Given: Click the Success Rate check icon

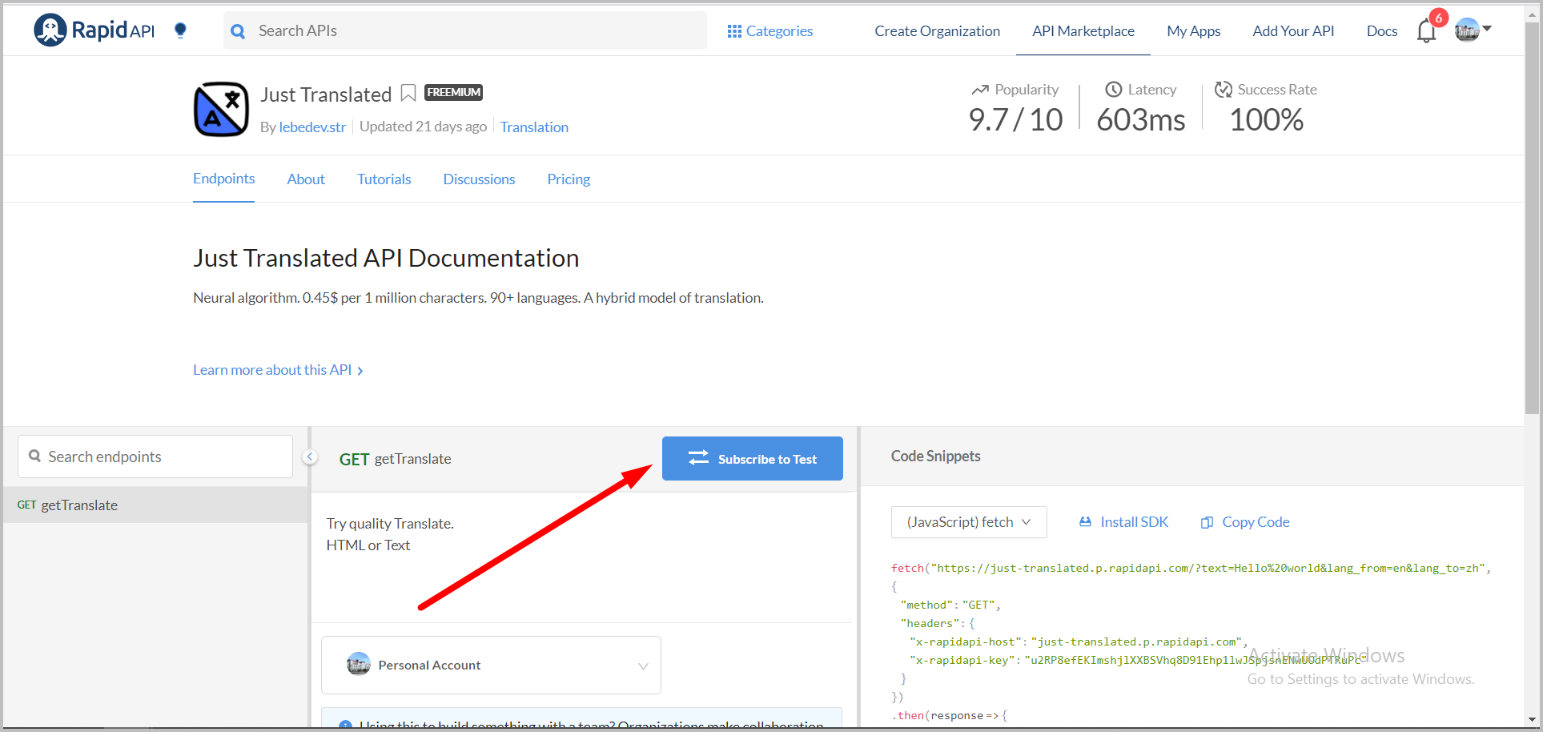Looking at the screenshot, I should point(1224,89).
